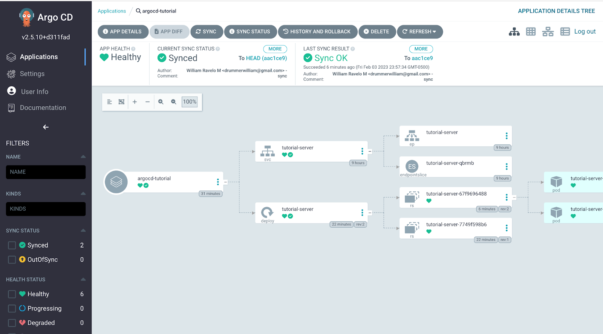Image resolution: width=603 pixels, height=334 pixels.
Task: Collapse all nodes with minus icon
Action: pos(147,102)
